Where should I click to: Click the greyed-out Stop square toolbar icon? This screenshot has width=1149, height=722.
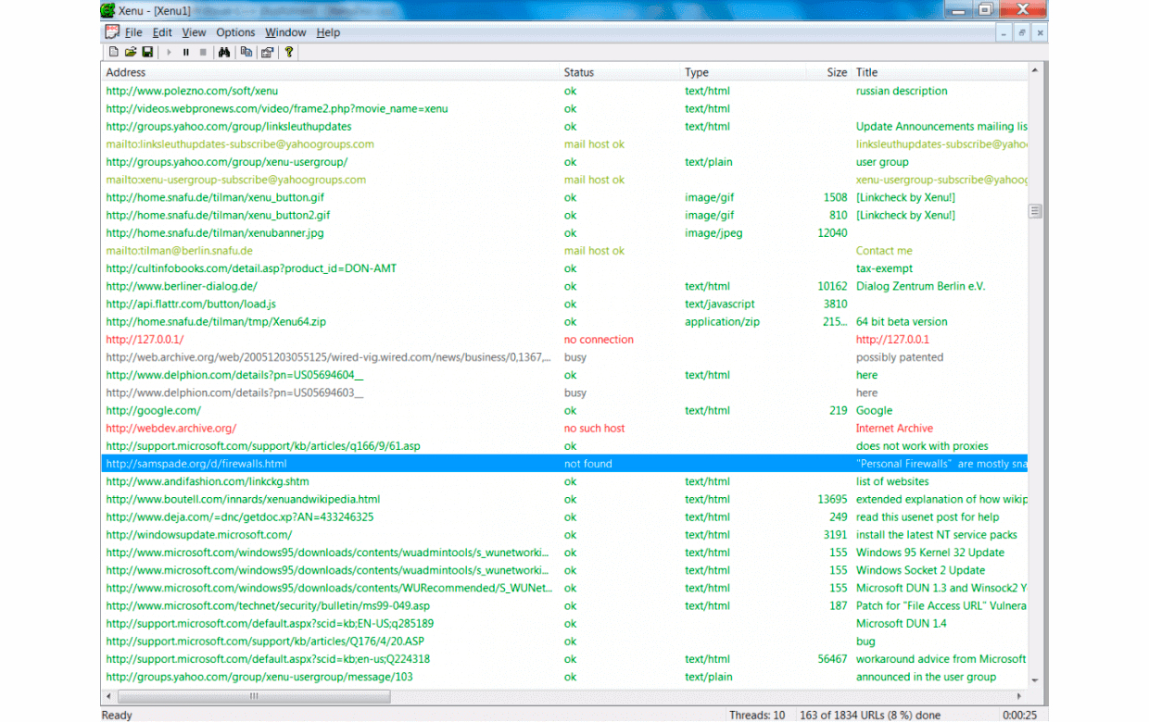point(203,53)
